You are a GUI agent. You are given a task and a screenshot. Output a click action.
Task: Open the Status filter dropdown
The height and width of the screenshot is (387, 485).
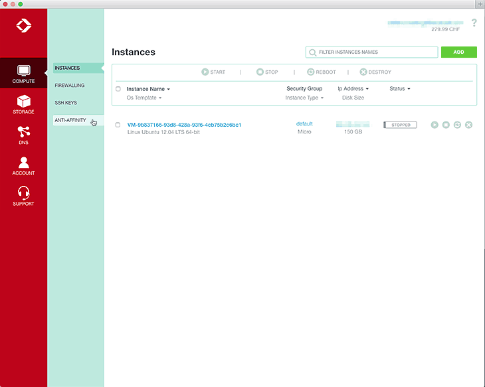click(400, 89)
